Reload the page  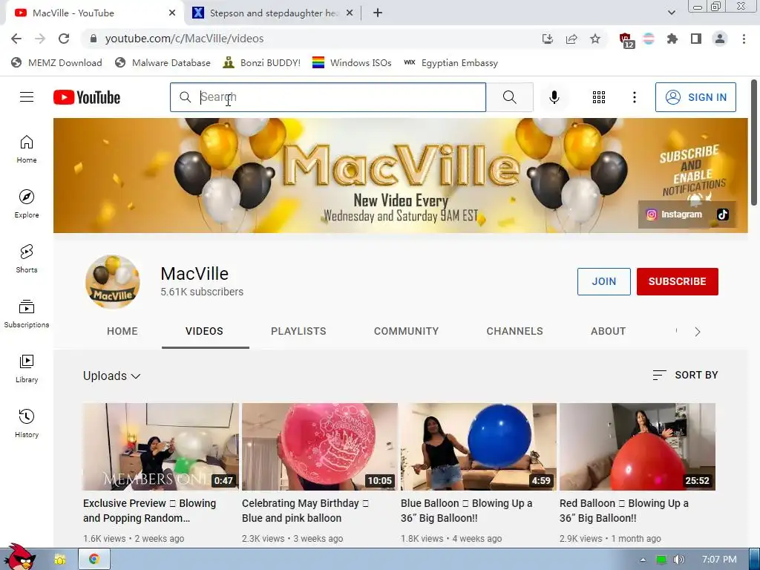64,39
